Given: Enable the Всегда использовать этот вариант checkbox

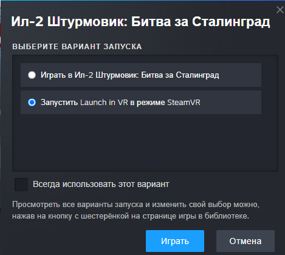Looking at the screenshot, I should click(x=21, y=185).
